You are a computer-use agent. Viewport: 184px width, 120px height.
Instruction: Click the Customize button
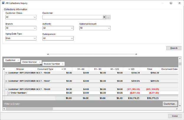point(170,104)
